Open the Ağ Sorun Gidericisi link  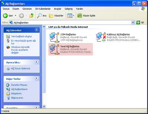pyautogui.click(x=20, y=69)
